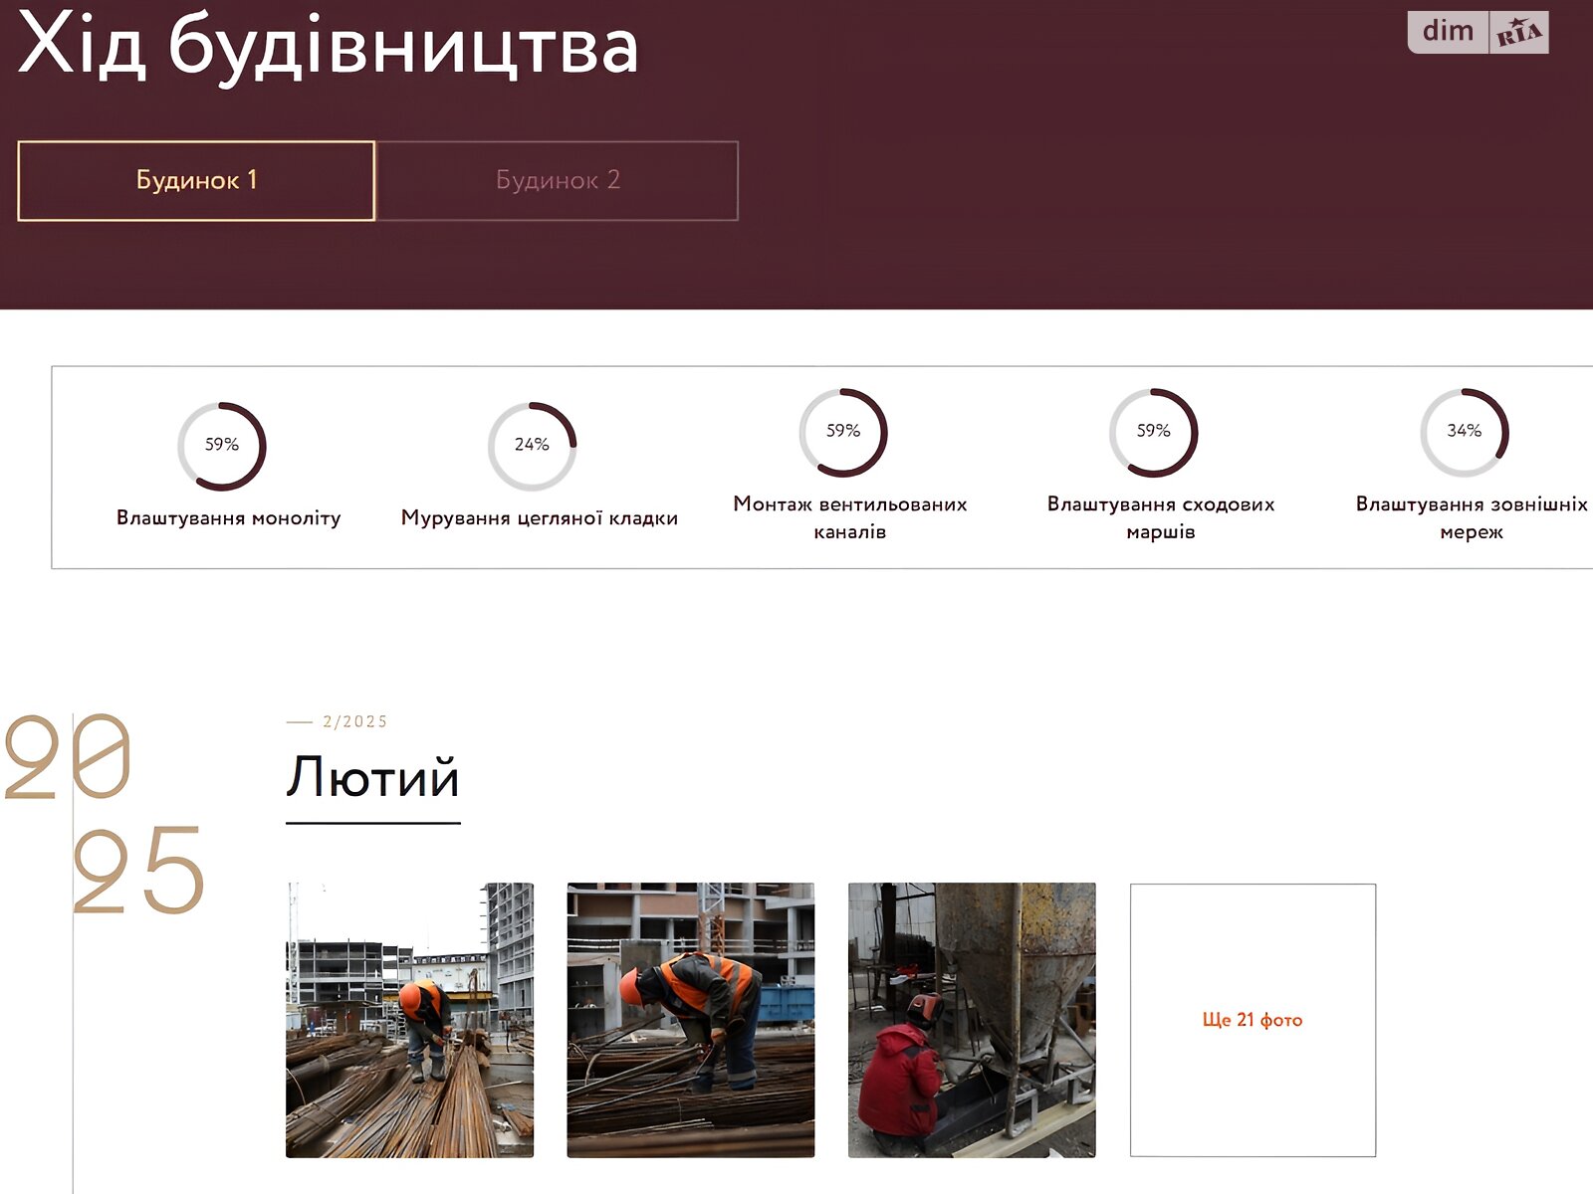Click the 2025 year timeline marker

click(105, 814)
